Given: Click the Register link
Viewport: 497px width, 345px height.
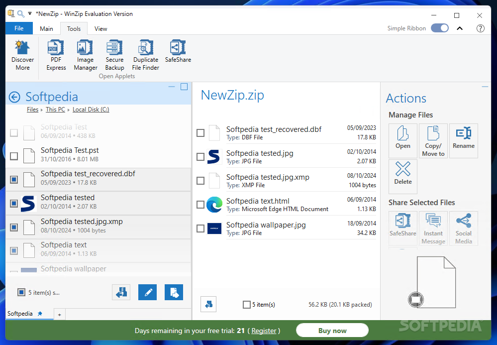Looking at the screenshot, I should click(x=264, y=331).
